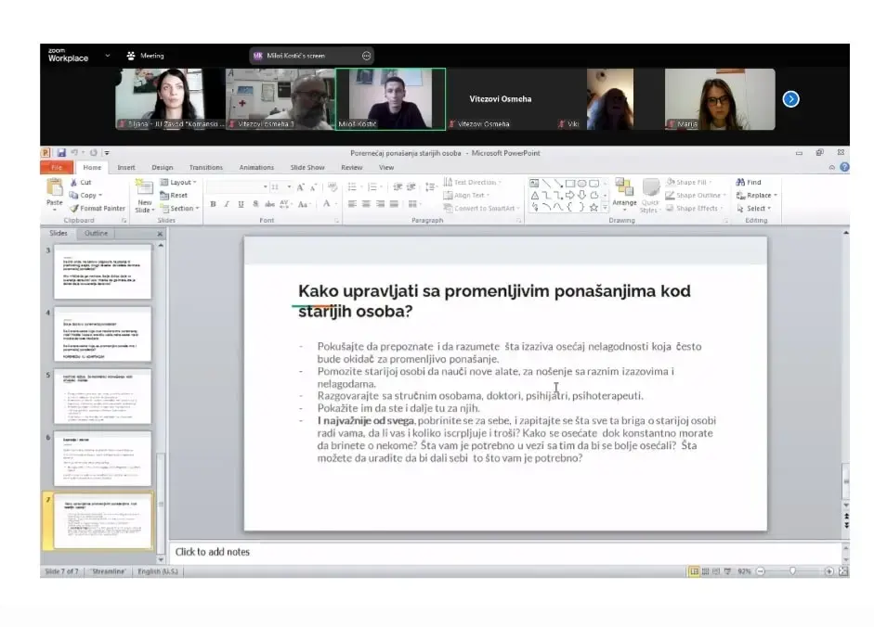Open the Section dropdown
This screenshot has height=627, width=874.
pos(180,209)
